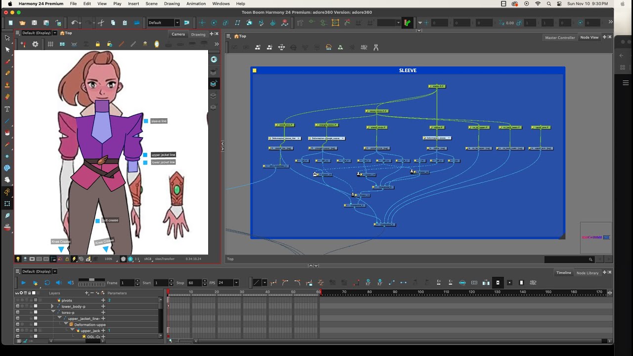
Task: Toggle visibility of upper_jacket_line layer
Action: 18,318
